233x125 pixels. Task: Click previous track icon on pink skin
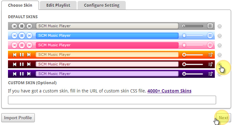point(14,45)
